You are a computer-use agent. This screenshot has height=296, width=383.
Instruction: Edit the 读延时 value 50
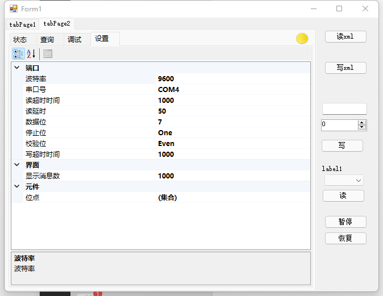pos(233,111)
